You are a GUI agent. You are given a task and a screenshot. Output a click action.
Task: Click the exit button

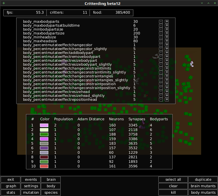[x=11, y=179]
